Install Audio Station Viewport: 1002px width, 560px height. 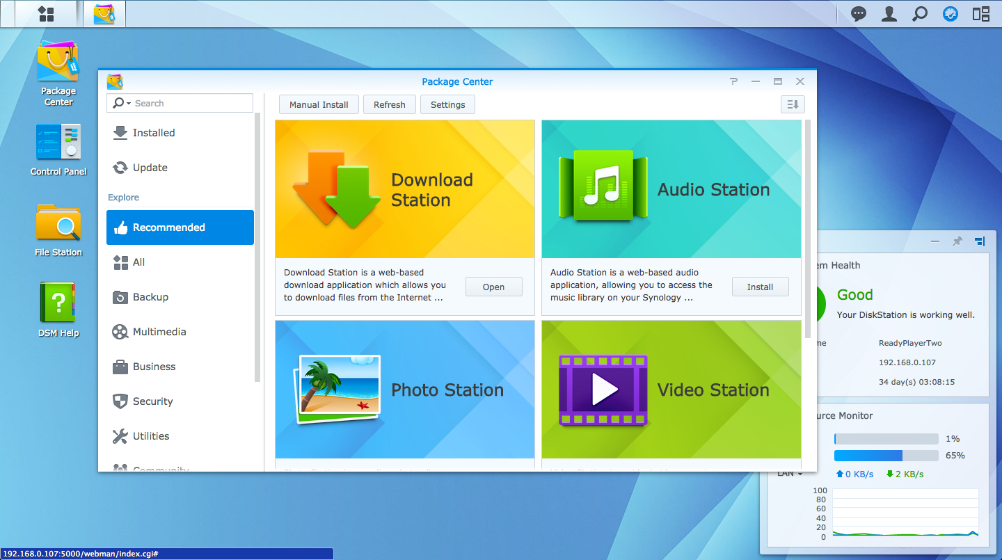point(760,287)
